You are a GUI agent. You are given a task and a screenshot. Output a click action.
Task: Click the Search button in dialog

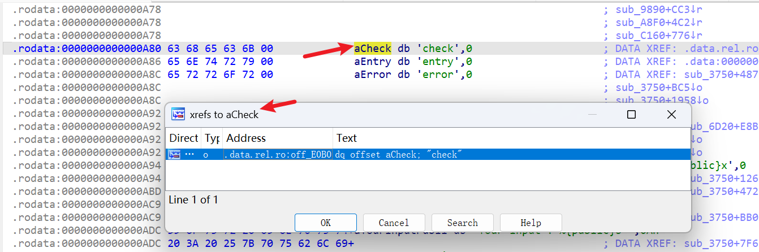462,223
